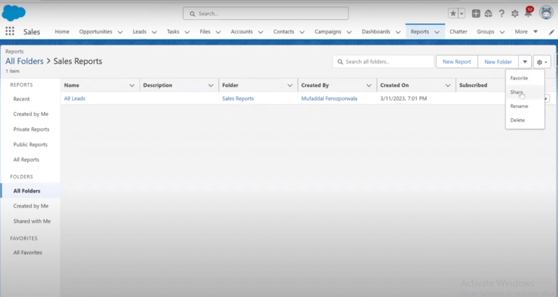
Task: Choose Delete from the folder menu
Action: click(525, 120)
